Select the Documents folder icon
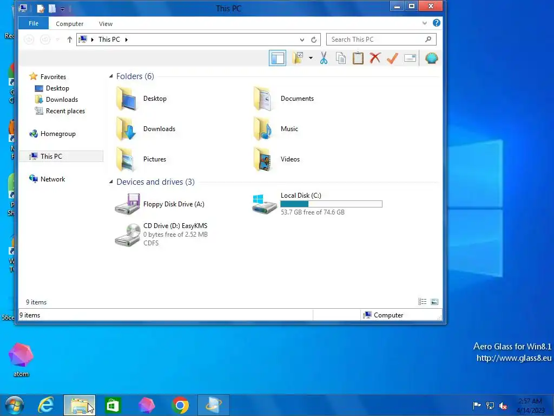 point(263,99)
